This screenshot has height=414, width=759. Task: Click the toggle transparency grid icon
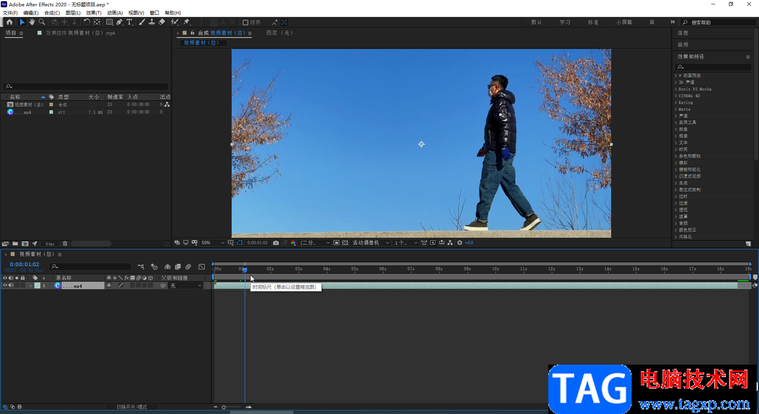point(345,243)
